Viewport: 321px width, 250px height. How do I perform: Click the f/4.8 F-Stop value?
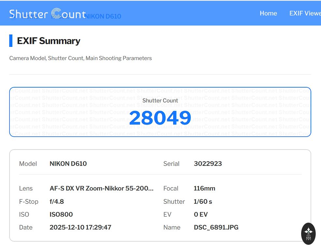point(57,201)
